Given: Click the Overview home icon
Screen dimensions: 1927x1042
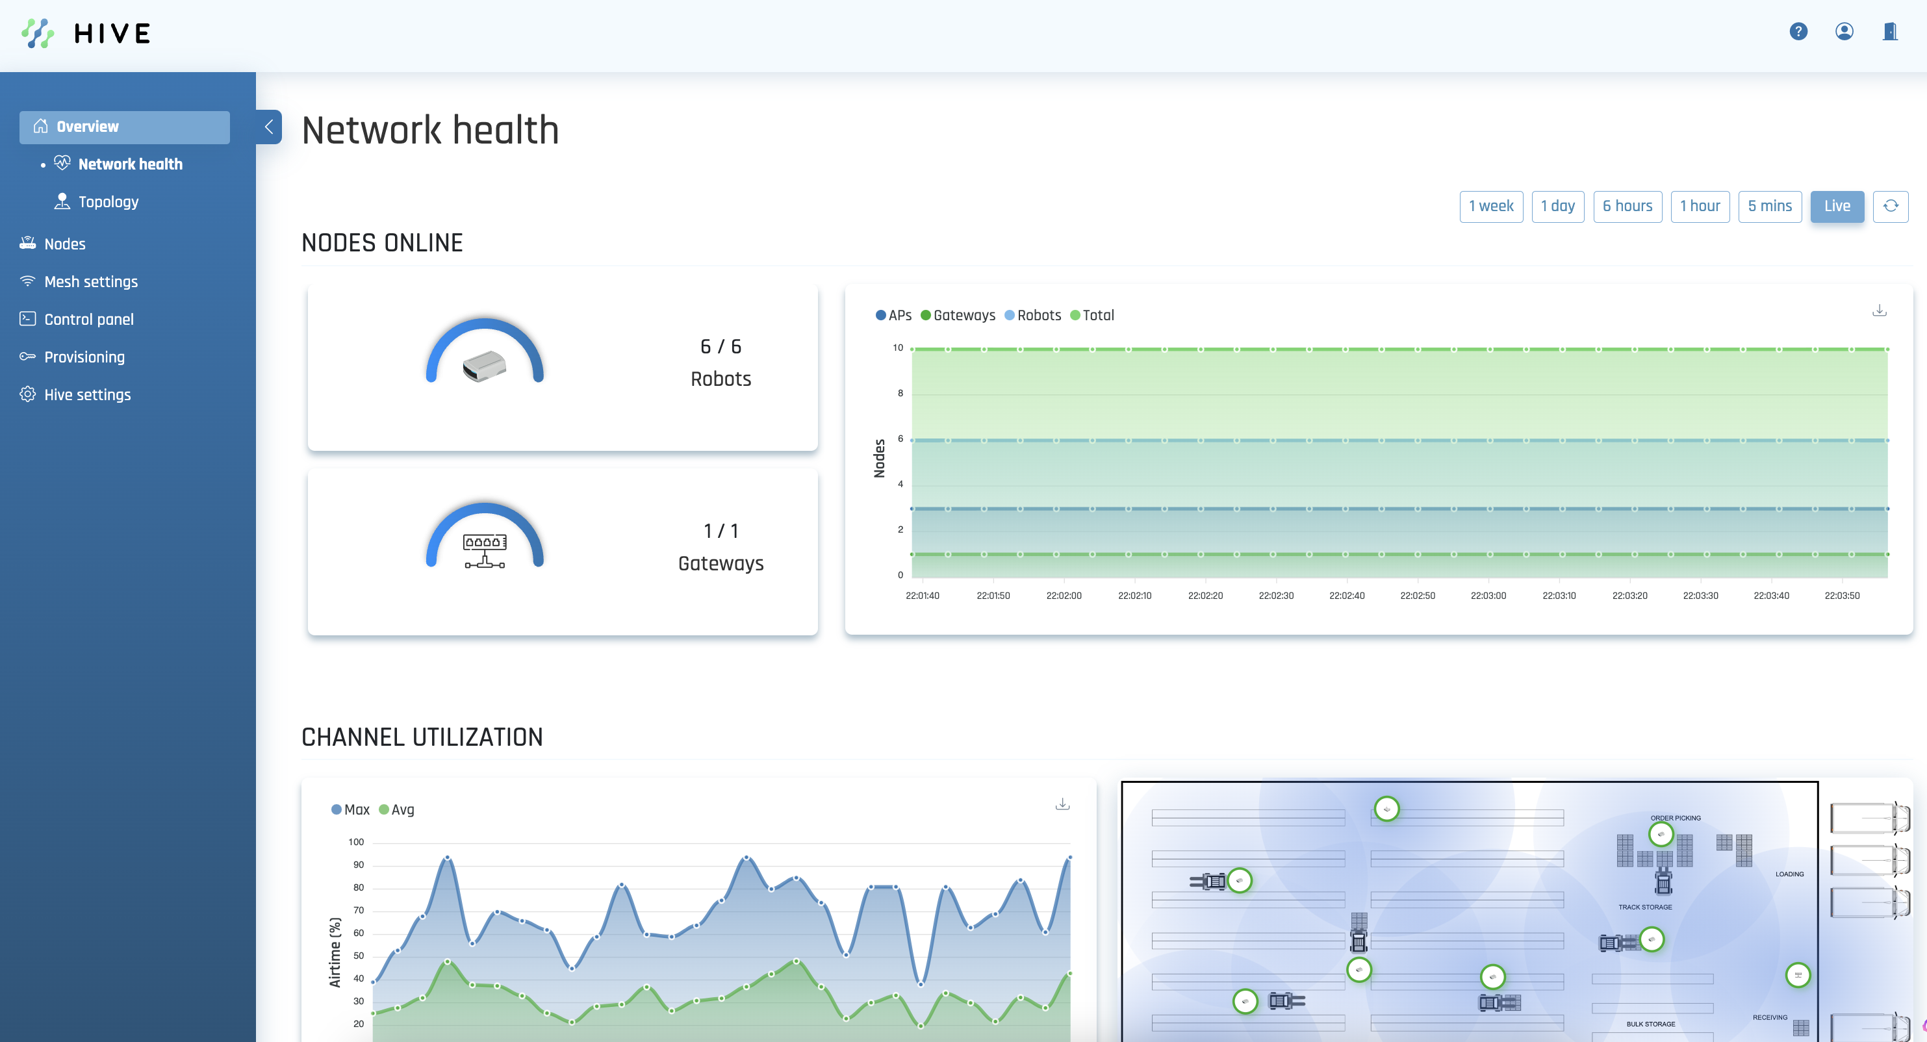Looking at the screenshot, I should click(x=40, y=127).
